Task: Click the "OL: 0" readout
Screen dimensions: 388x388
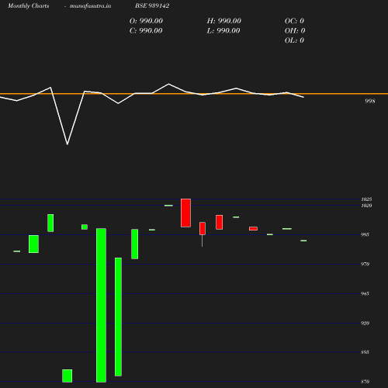Action: point(294,40)
